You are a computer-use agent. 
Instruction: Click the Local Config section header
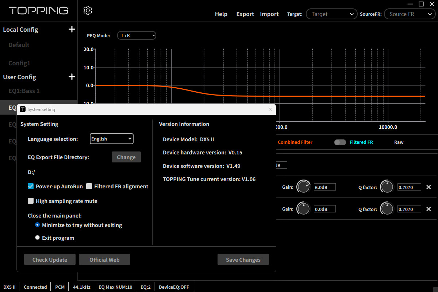pyautogui.click(x=20, y=30)
